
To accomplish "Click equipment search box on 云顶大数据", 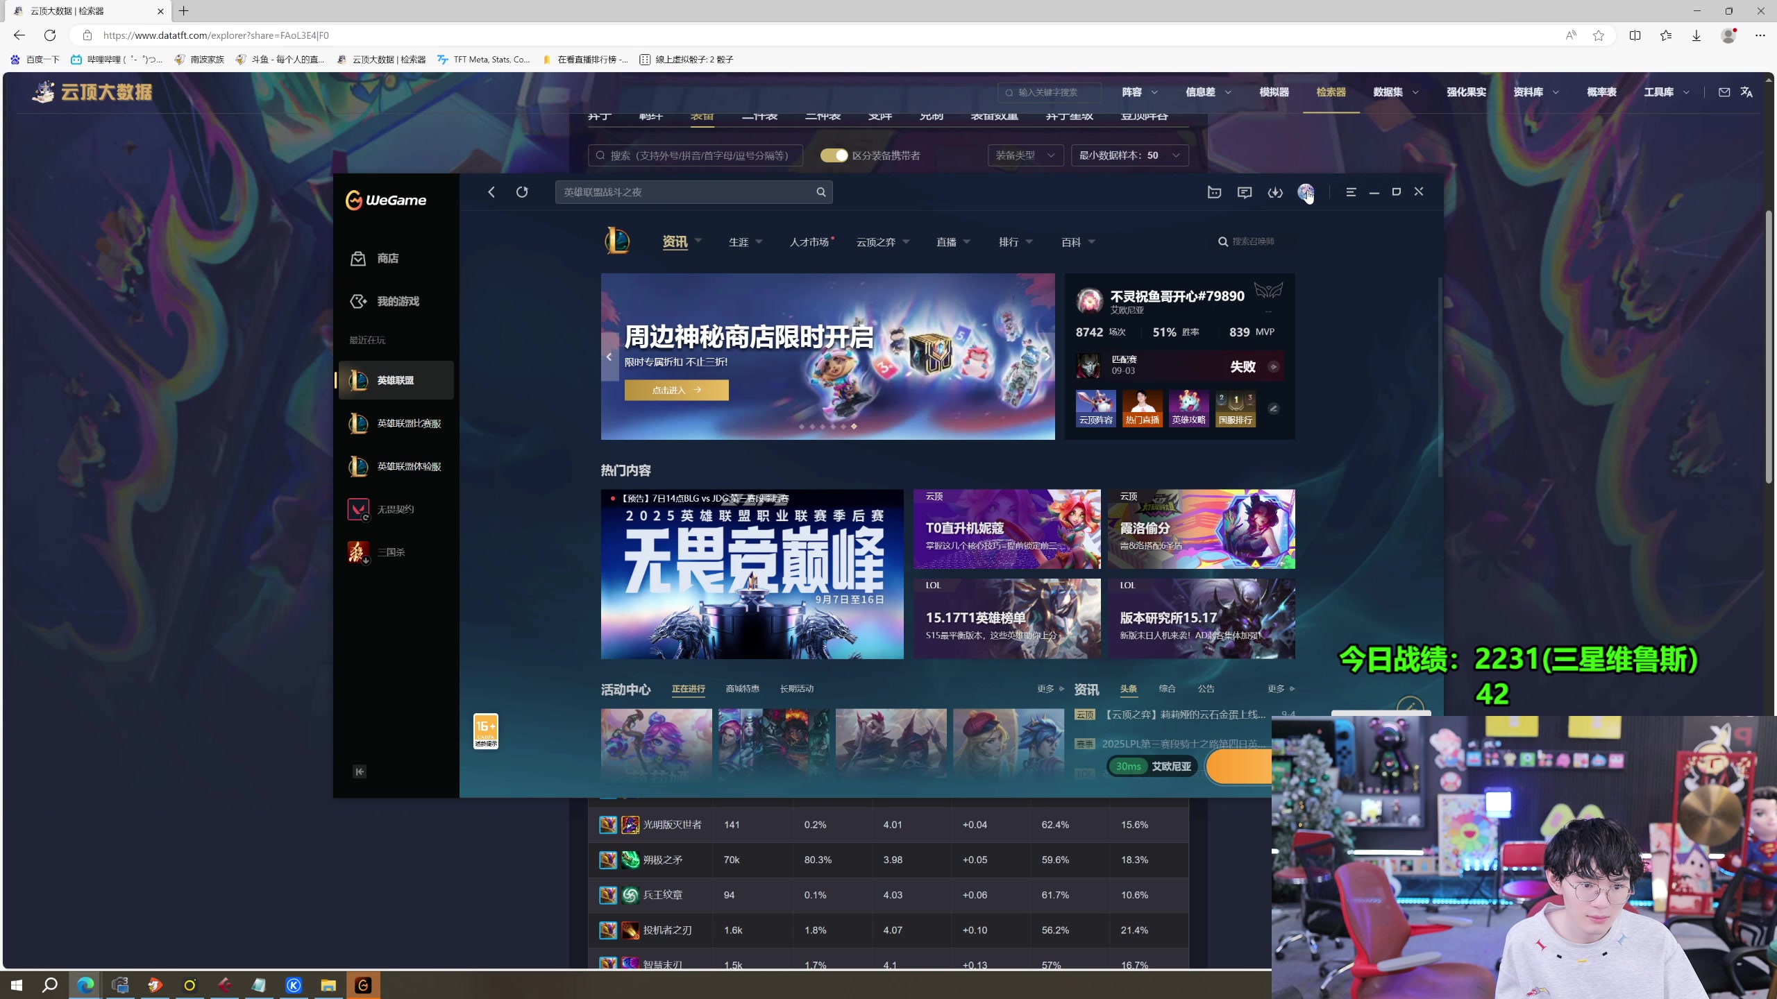I will coord(696,155).
